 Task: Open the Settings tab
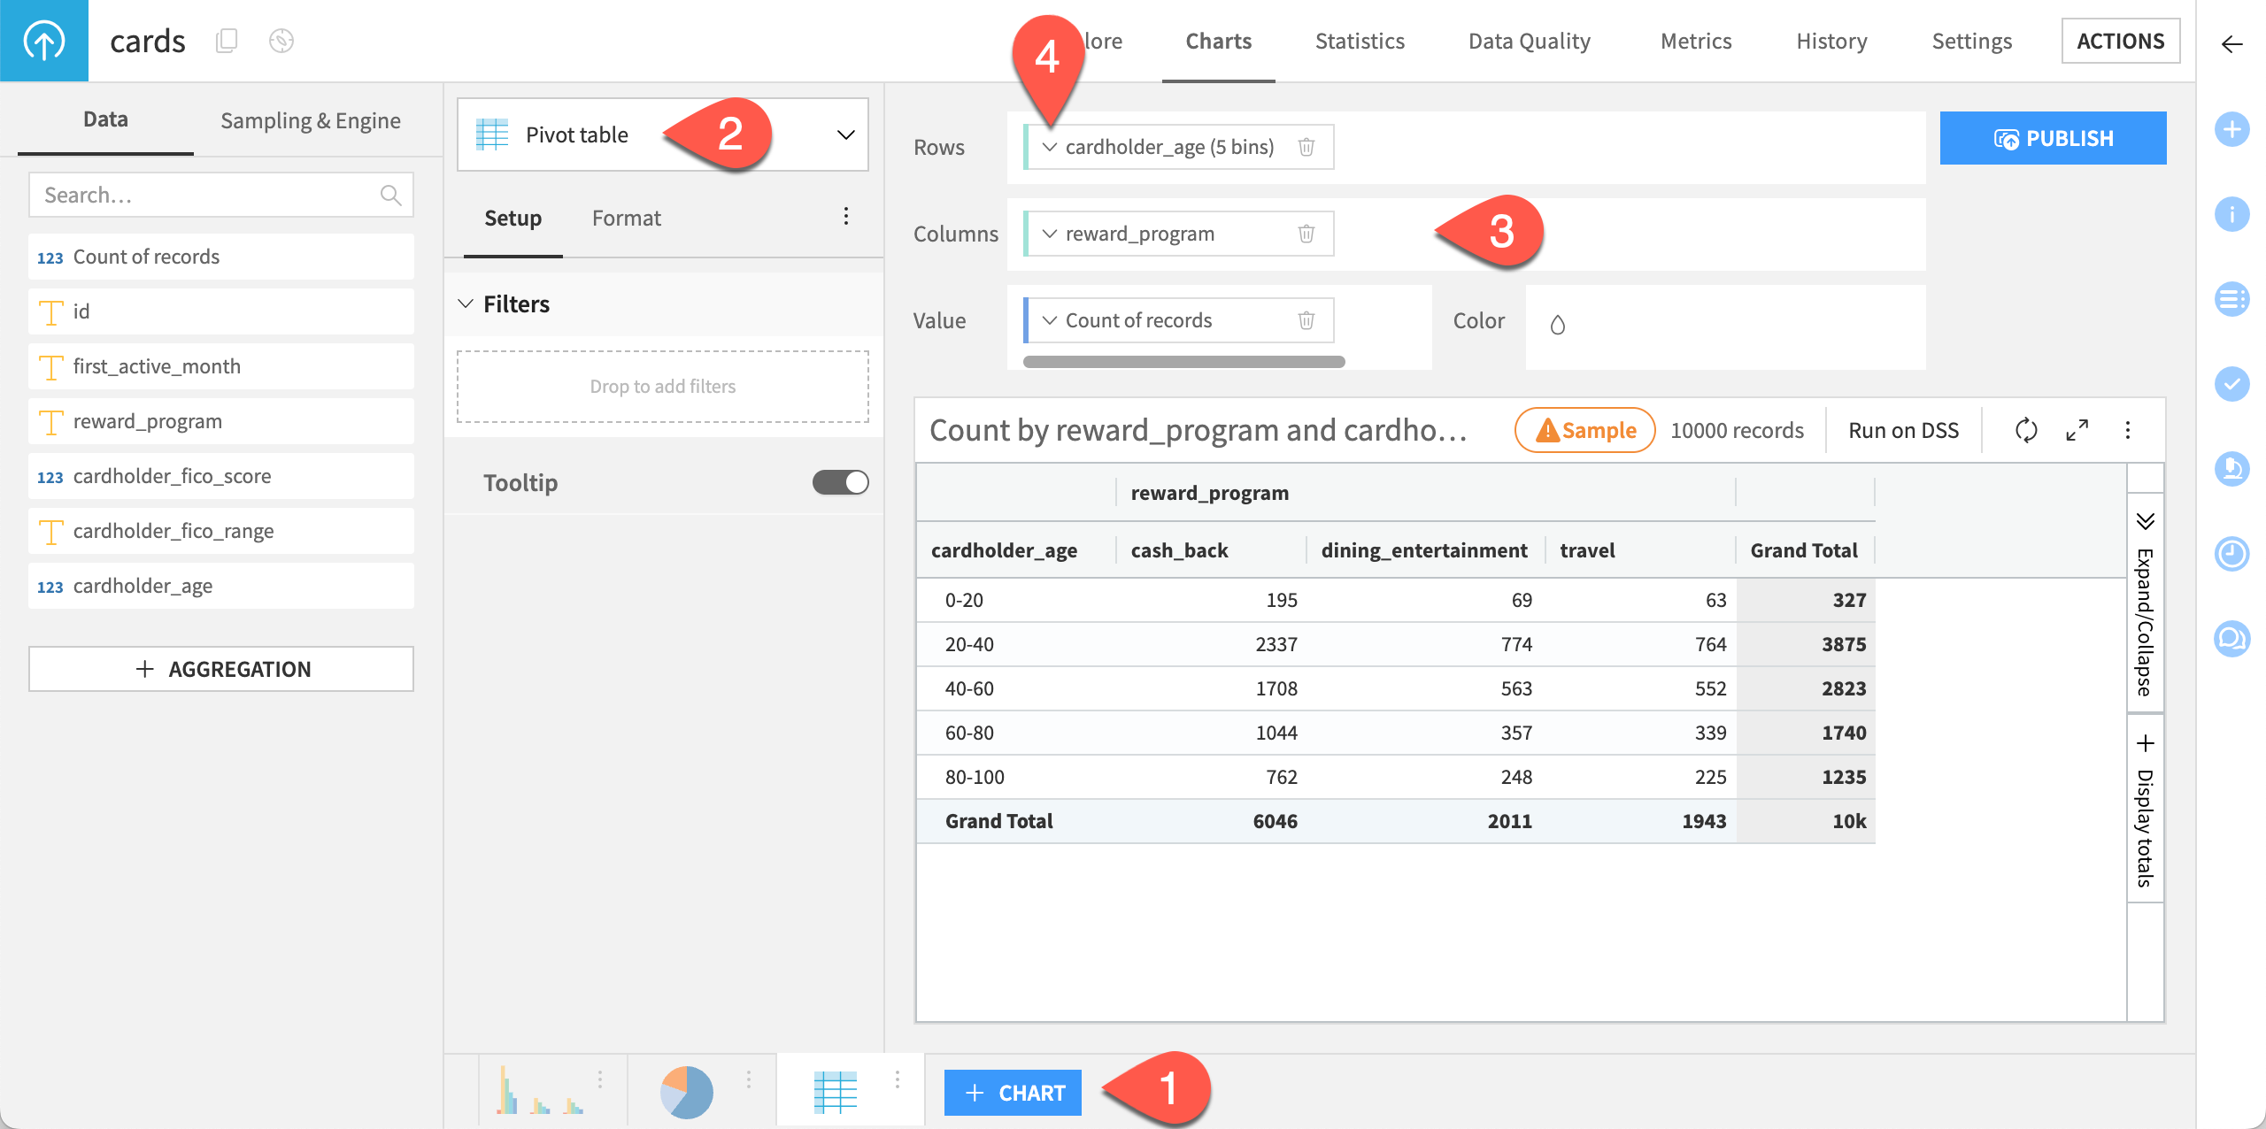click(x=1972, y=42)
